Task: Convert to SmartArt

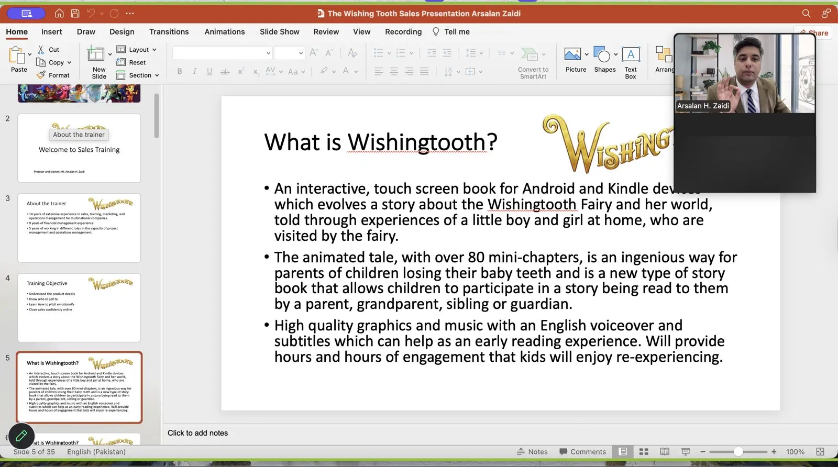Action: point(533,63)
